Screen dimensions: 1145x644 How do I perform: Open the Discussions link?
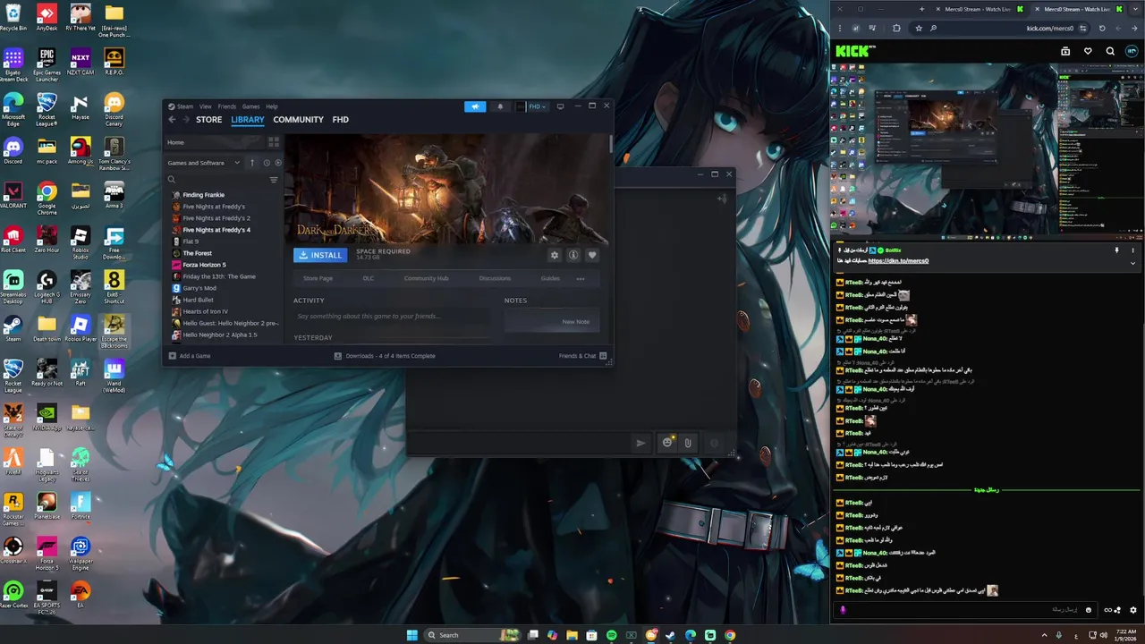495,278
